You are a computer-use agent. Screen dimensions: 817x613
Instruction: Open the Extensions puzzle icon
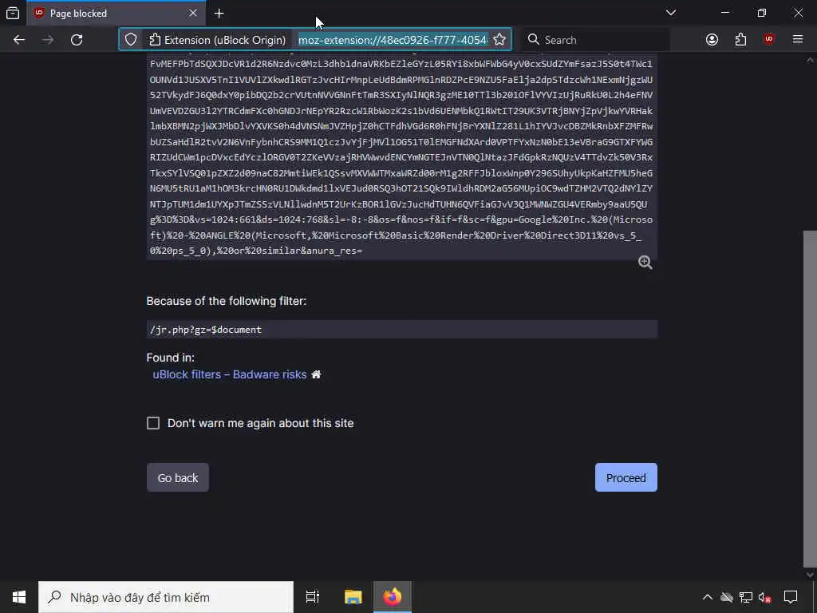coord(740,40)
